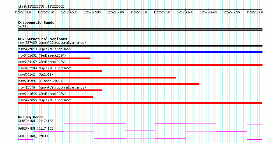The width and height of the screenshot is (271, 143).
Task: Click ruler tick label 125226620
Action: (x=162, y=12)
